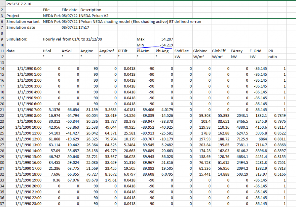This screenshot has height=207, width=296.
Task: Select the Min value cell -54.219
Action: [167, 45]
